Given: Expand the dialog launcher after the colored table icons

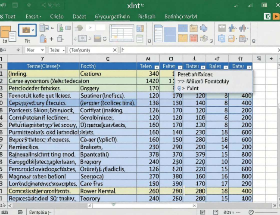Looking at the screenshot, I should 212,41.
